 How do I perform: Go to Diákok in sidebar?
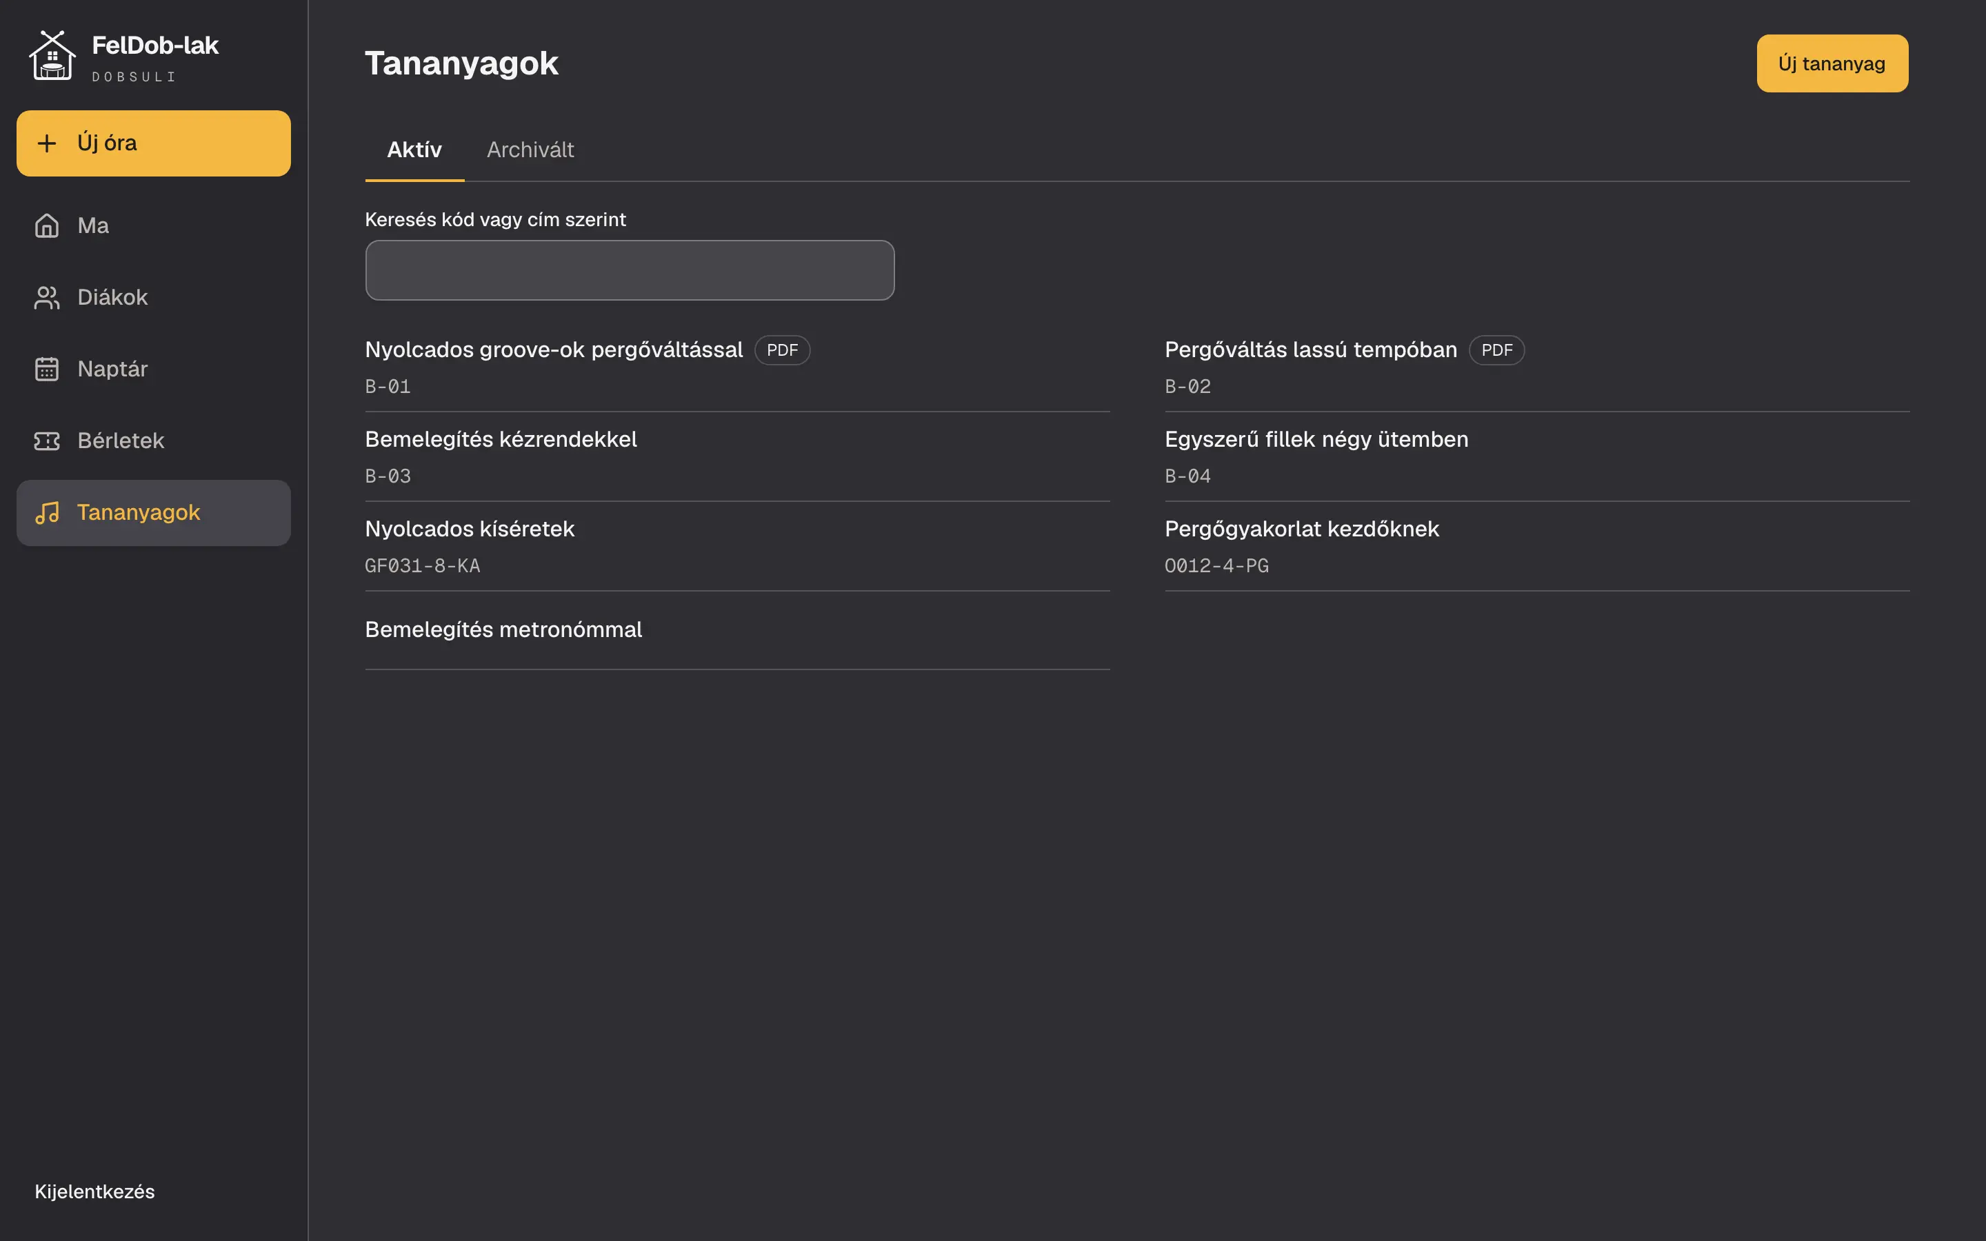coord(154,297)
